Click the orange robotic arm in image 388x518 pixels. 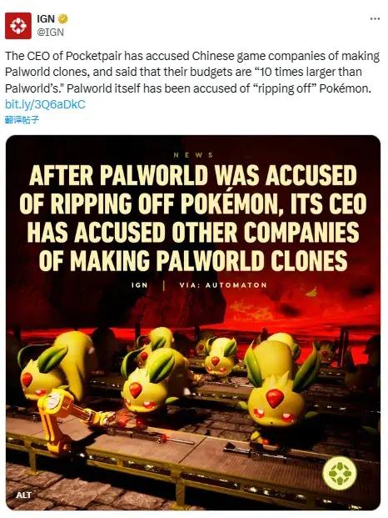tap(71, 420)
